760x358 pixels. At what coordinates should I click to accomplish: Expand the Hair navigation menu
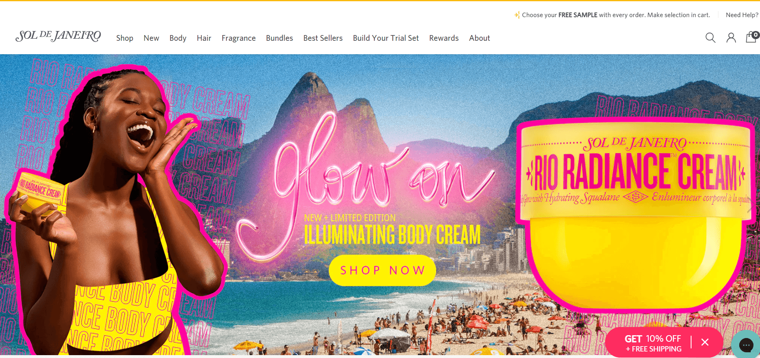(204, 38)
